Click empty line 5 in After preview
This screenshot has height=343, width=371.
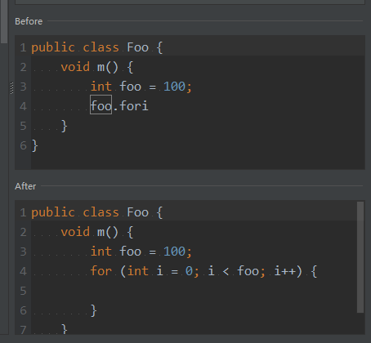click(x=194, y=291)
